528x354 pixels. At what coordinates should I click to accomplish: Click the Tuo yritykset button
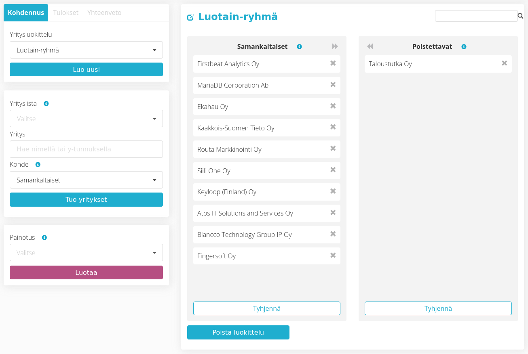[86, 199]
